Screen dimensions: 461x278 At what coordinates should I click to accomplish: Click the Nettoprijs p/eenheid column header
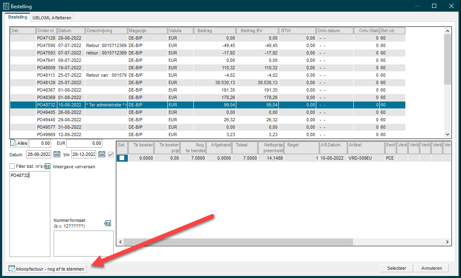(x=271, y=148)
